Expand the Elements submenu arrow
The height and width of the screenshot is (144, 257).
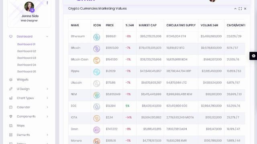click(x=47, y=135)
